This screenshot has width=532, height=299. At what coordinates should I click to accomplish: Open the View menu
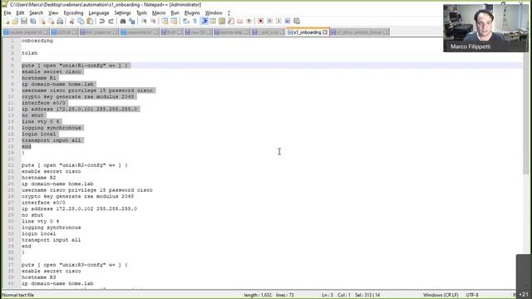tap(53, 13)
